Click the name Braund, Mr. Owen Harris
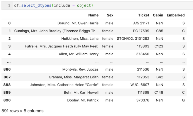193x116 pixels. [x=78, y=23]
